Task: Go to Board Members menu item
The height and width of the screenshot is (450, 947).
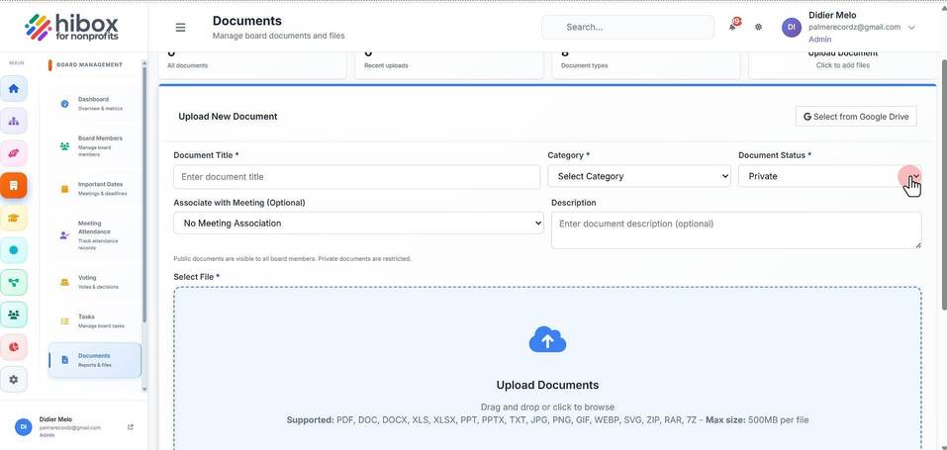Action: (95, 146)
